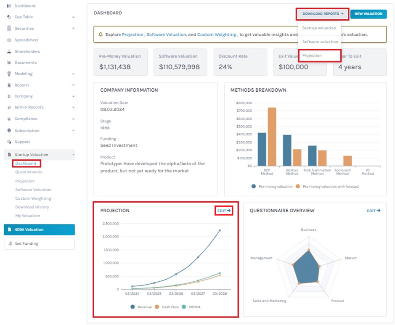
Task: Click the Shareholders sidebar label
Action: click(x=27, y=51)
